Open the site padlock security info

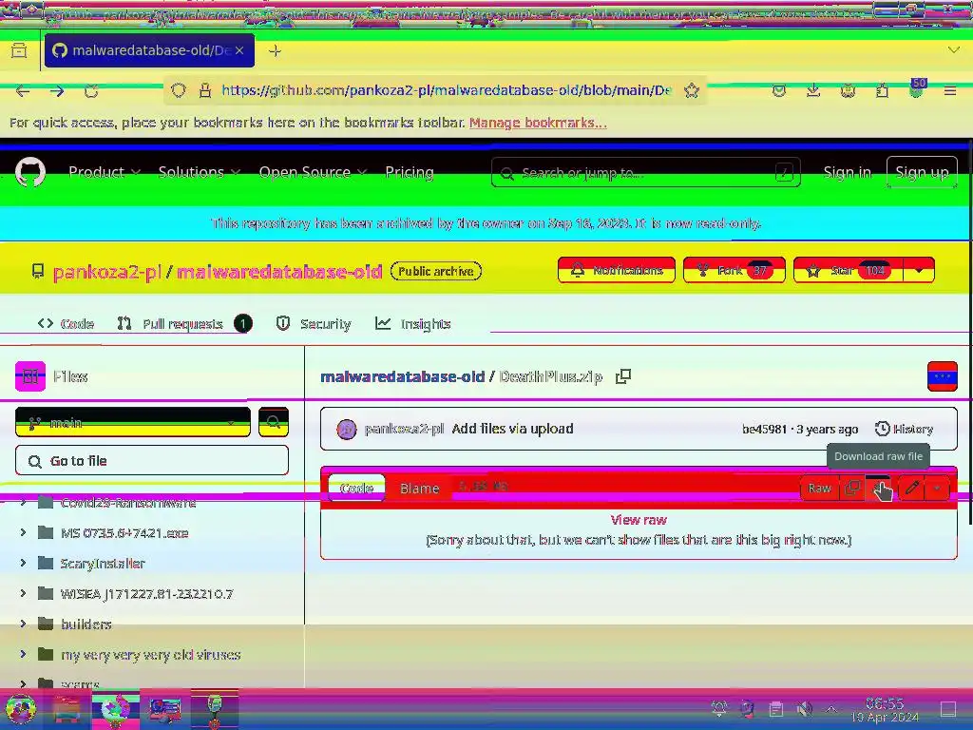pyautogui.click(x=205, y=90)
